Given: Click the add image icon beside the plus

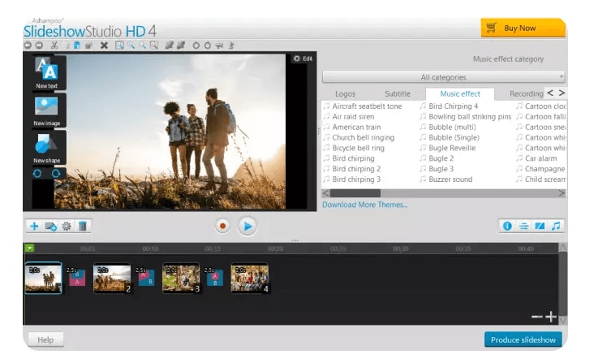Looking at the screenshot, I should pyautogui.click(x=51, y=227).
